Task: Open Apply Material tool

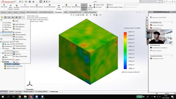Action: tap(10, 7)
